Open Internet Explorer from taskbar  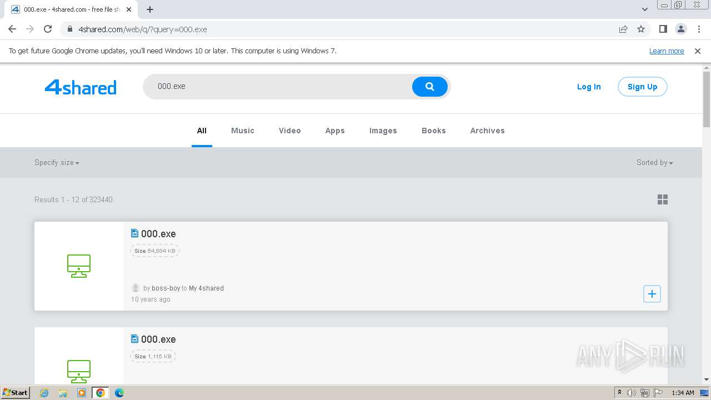click(44, 393)
